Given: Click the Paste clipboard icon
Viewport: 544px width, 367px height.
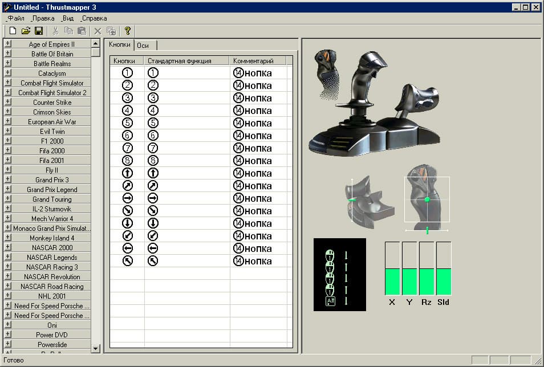Looking at the screenshot, I should (x=82, y=31).
